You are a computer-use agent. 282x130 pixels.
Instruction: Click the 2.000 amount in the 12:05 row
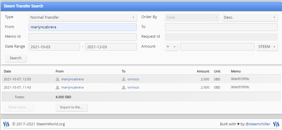[205, 79]
